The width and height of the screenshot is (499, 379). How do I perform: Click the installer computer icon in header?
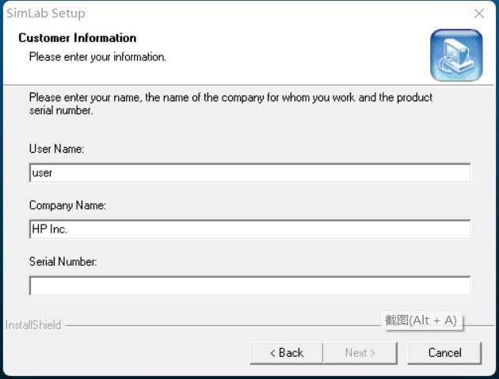(x=455, y=55)
